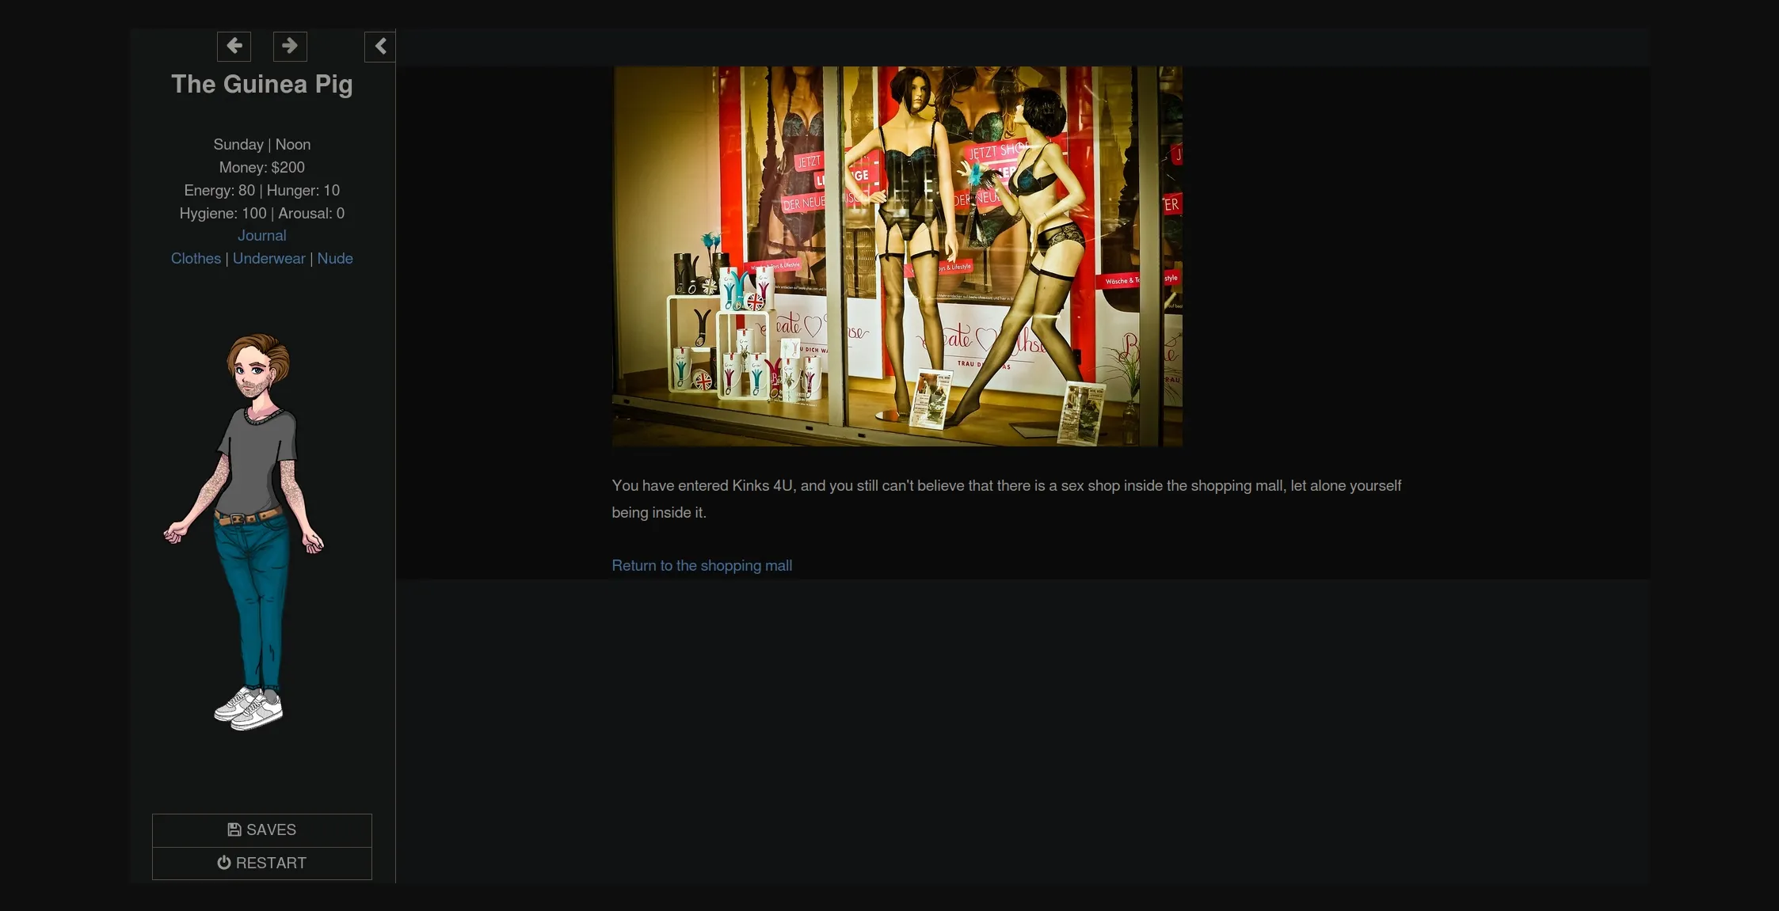Go forward in story history
This screenshot has height=911, width=1779.
tap(290, 46)
